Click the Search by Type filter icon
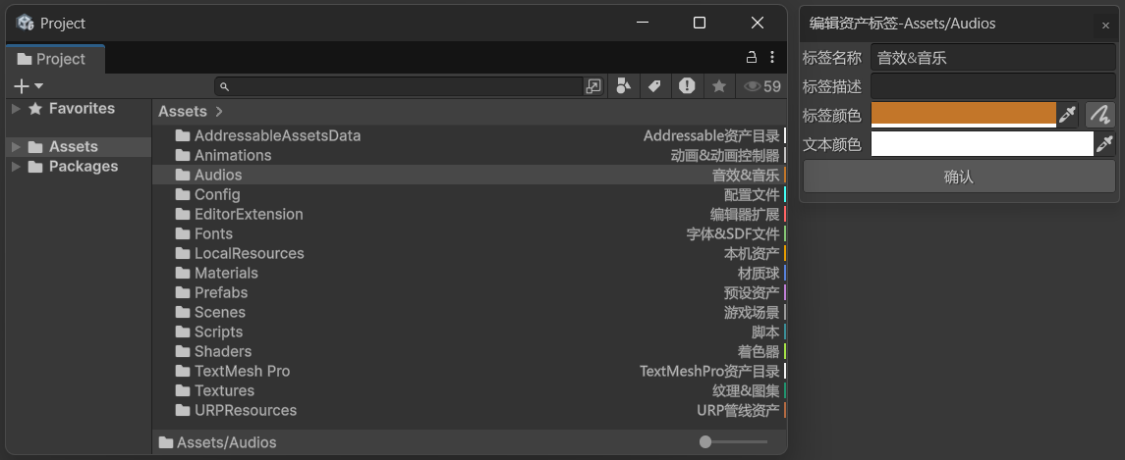Screen dimensions: 1125x460 (x=623, y=86)
